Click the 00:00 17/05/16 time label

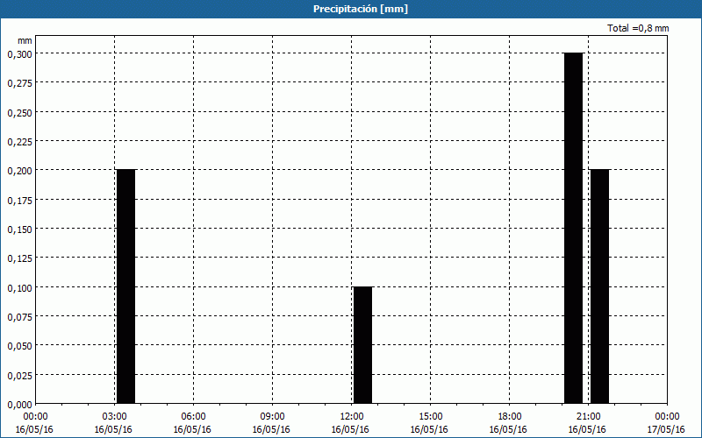[666, 423]
